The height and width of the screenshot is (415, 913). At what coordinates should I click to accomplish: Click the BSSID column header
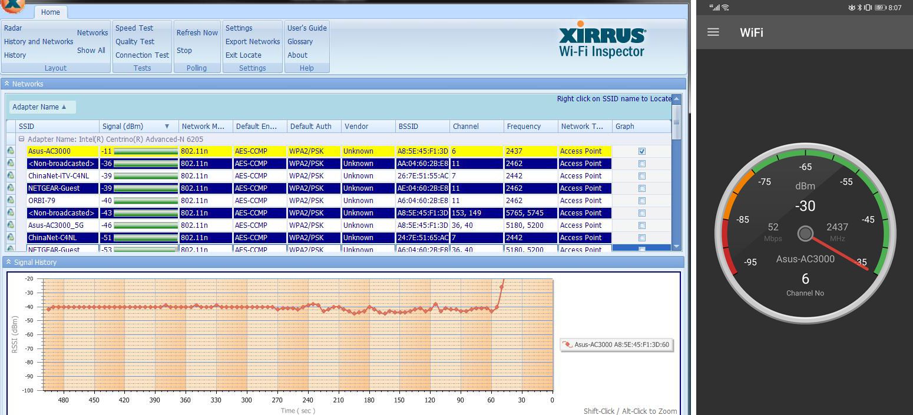pyautogui.click(x=422, y=127)
